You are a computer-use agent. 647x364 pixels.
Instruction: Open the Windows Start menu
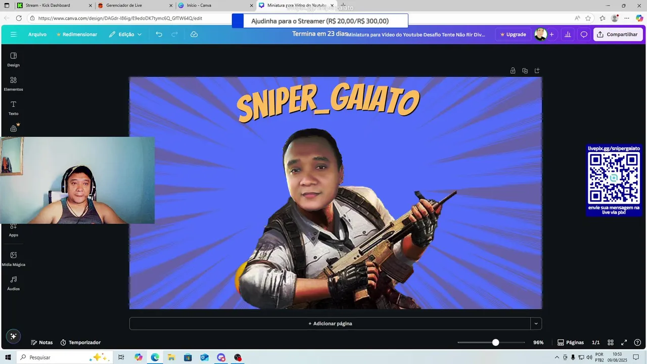click(x=8, y=357)
